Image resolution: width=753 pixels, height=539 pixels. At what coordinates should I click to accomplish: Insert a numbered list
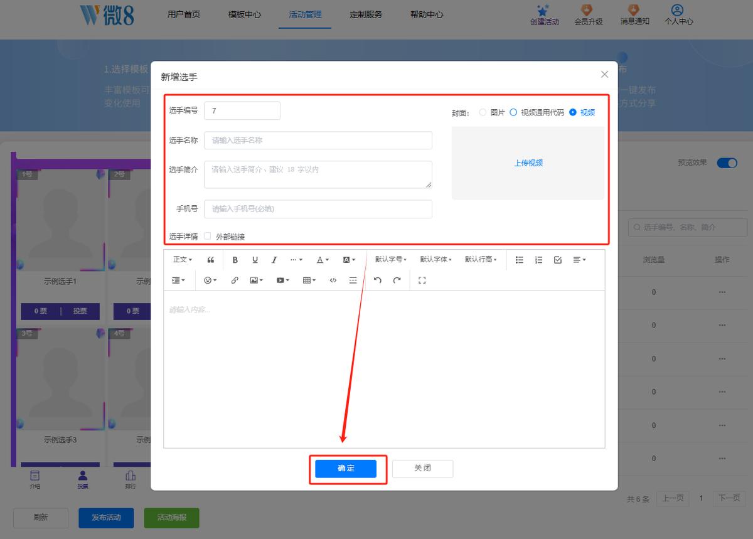point(538,260)
